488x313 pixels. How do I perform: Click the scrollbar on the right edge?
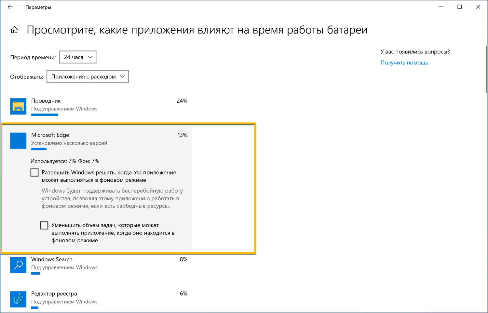[x=486, y=65]
